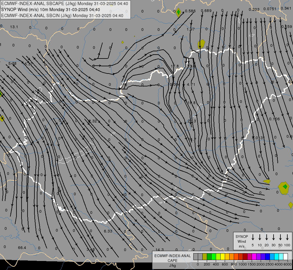Click the 5 m/s wind arrow in legend
Image resolution: width=293 pixels, height=270 pixels.
(x=253, y=237)
